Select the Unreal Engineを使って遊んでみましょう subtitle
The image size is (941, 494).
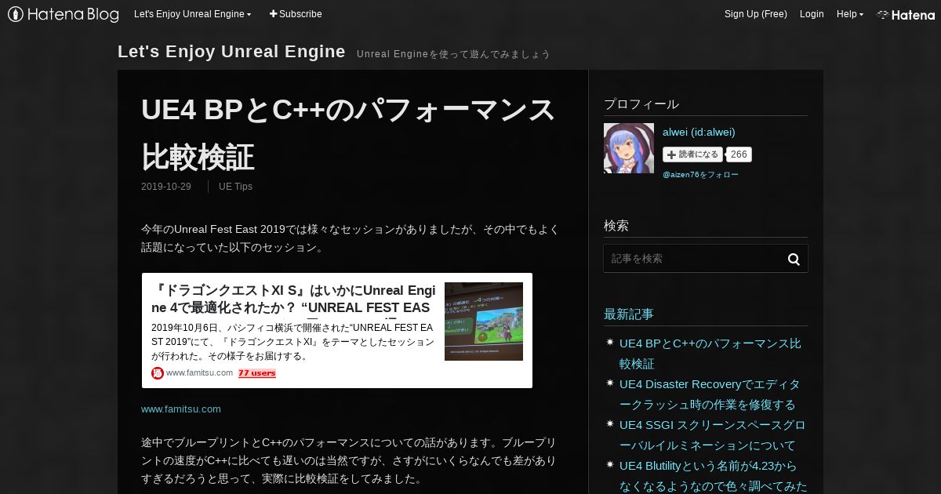pos(453,54)
